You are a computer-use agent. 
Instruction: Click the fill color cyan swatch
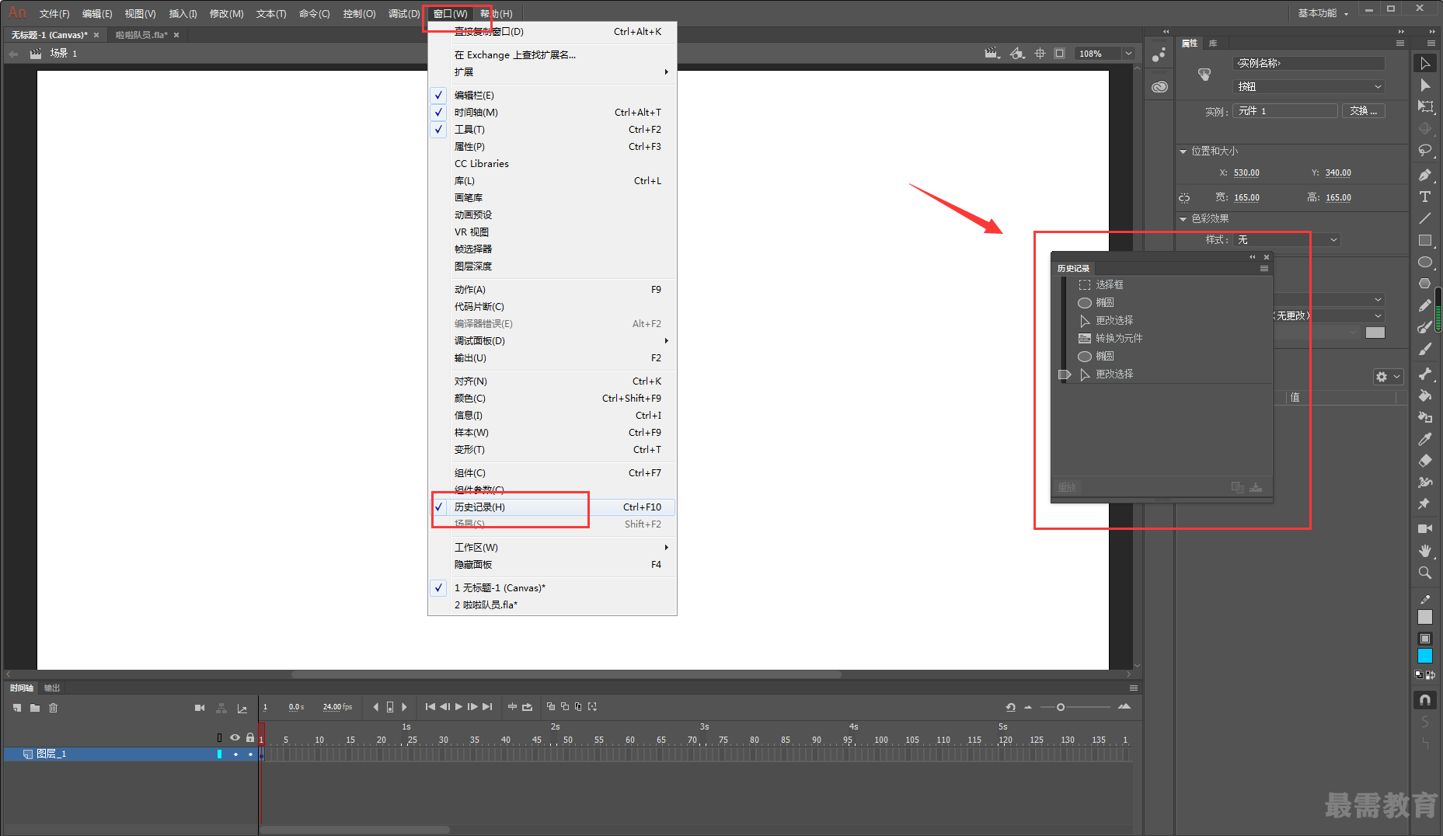(1424, 657)
